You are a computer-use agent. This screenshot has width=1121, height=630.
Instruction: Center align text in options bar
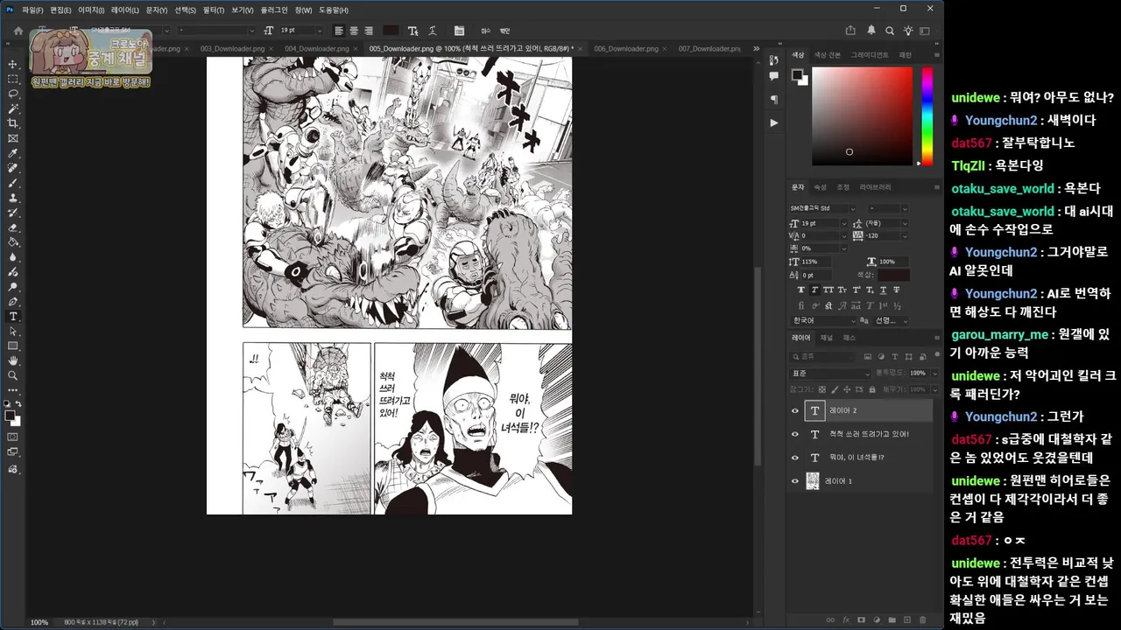pyautogui.click(x=354, y=31)
